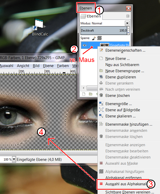
Task: Toggle the alpha channel lock checkerboard icon
Action: click(99, 38)
